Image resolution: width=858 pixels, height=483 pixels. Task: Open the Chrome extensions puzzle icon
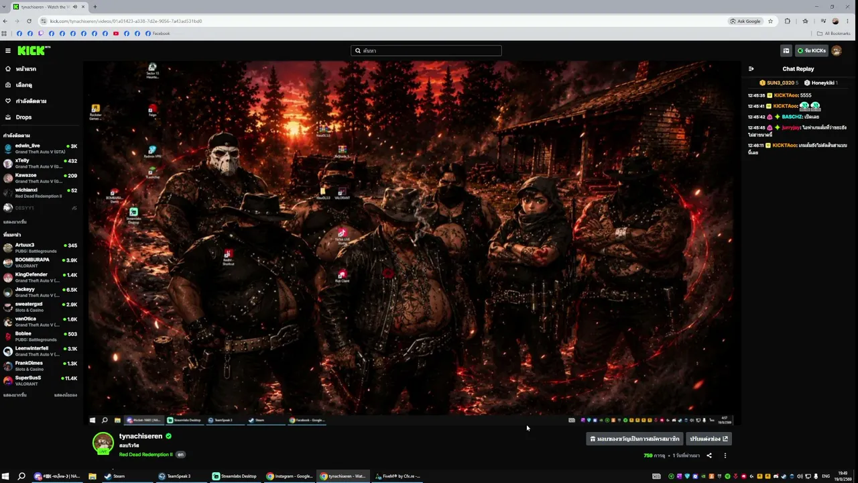tap(788, 21)
